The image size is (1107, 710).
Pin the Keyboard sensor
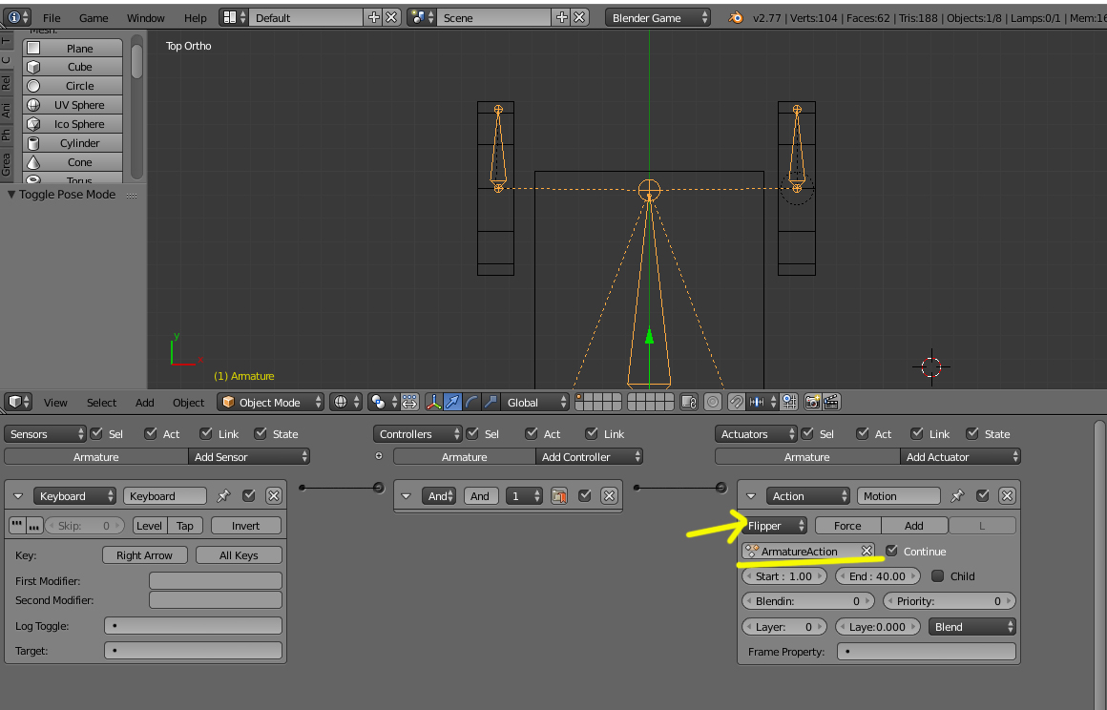223,496
